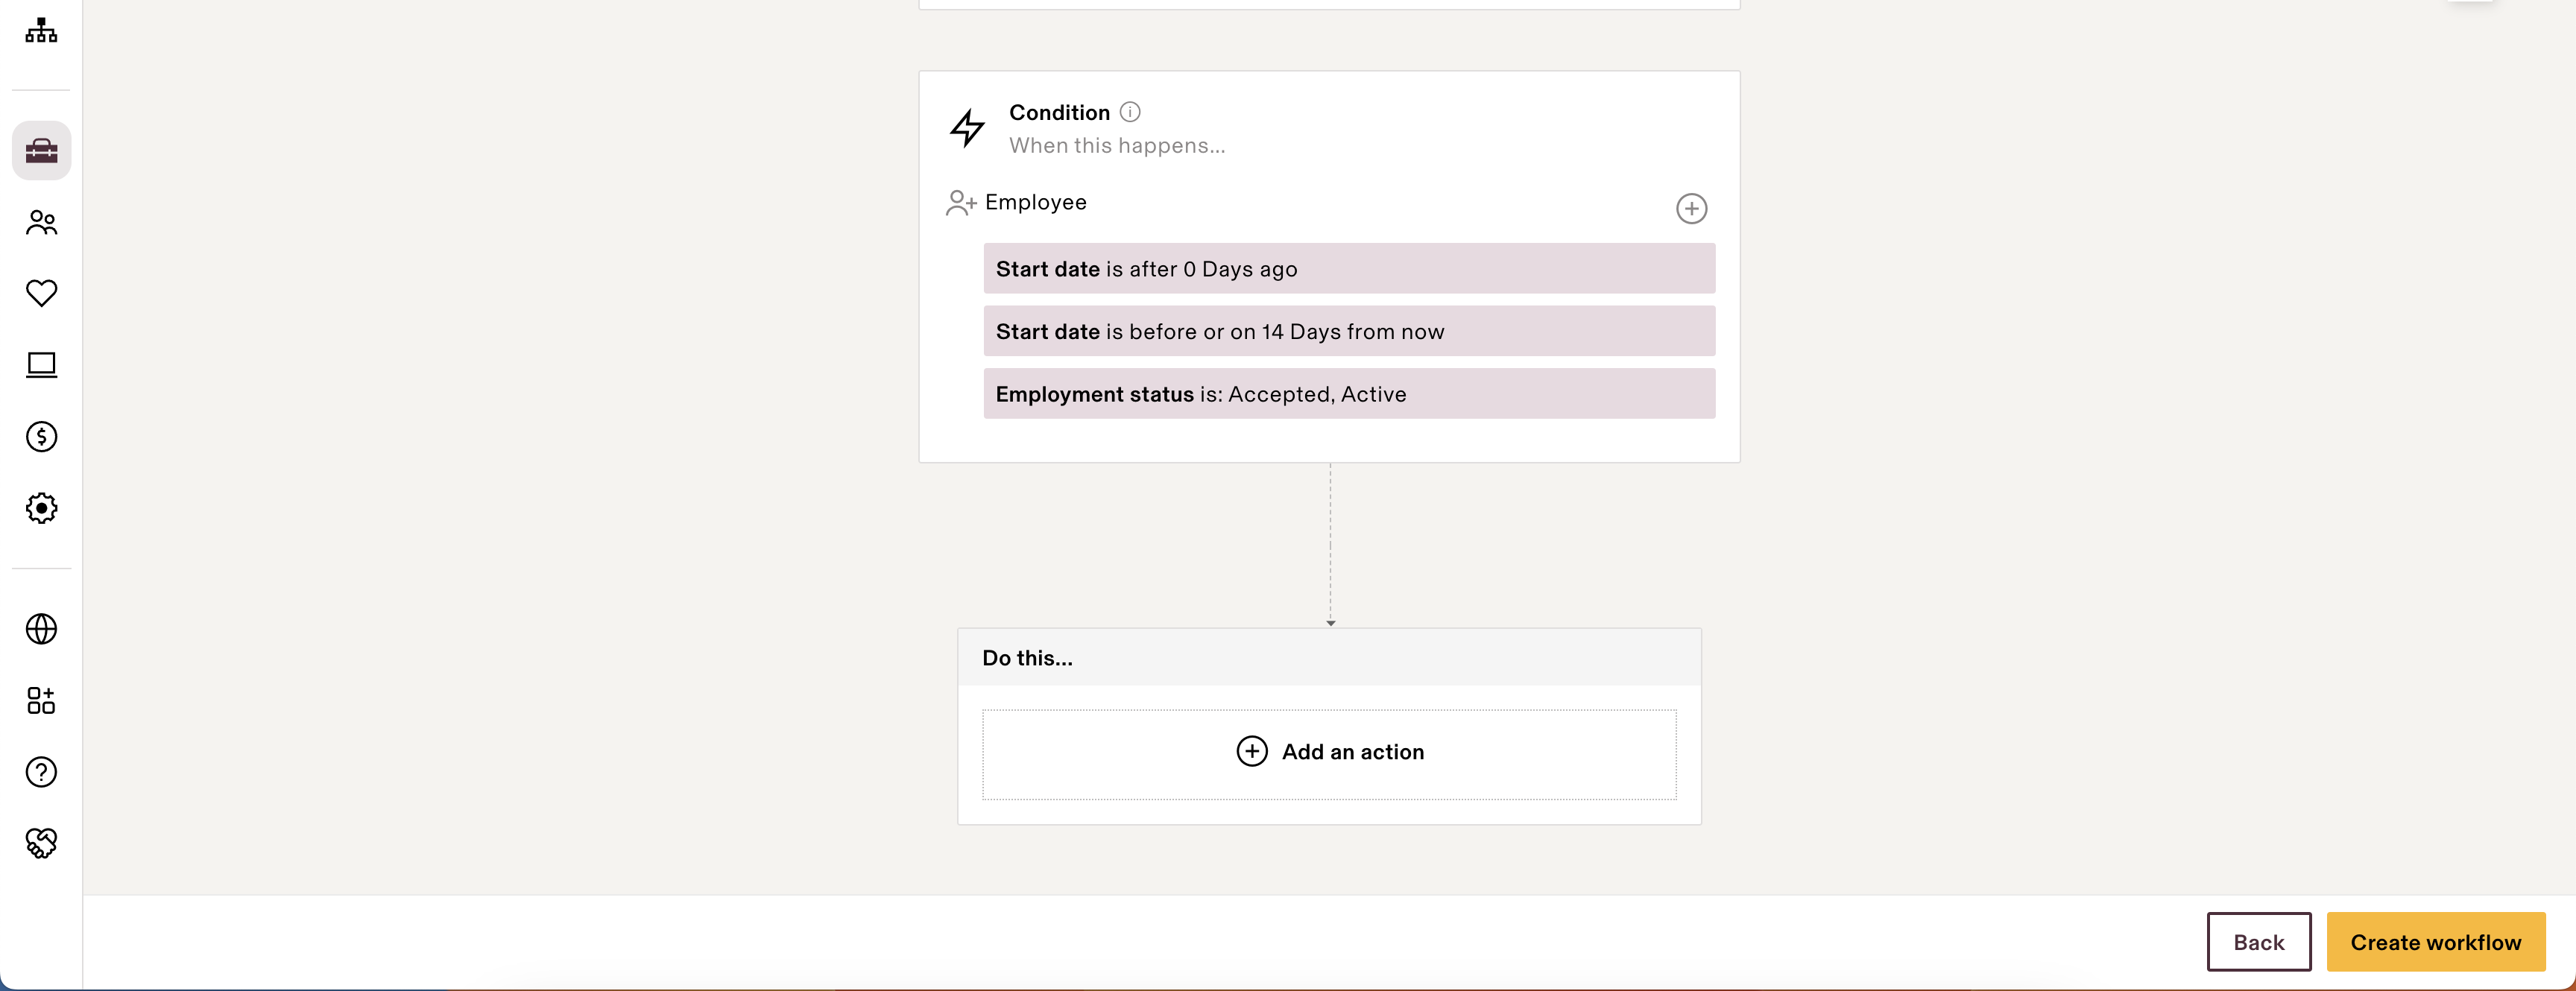
Task: View the Condition info tooltip icon
Action: pos(1131,112)
